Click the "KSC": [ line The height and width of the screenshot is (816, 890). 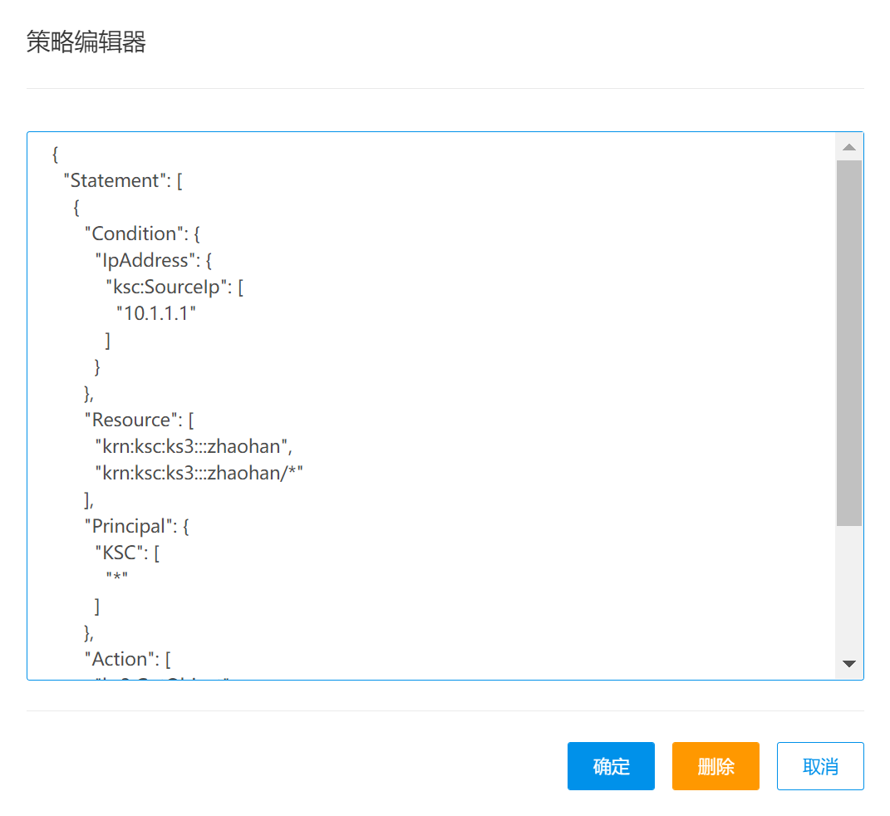coord(127,553)
